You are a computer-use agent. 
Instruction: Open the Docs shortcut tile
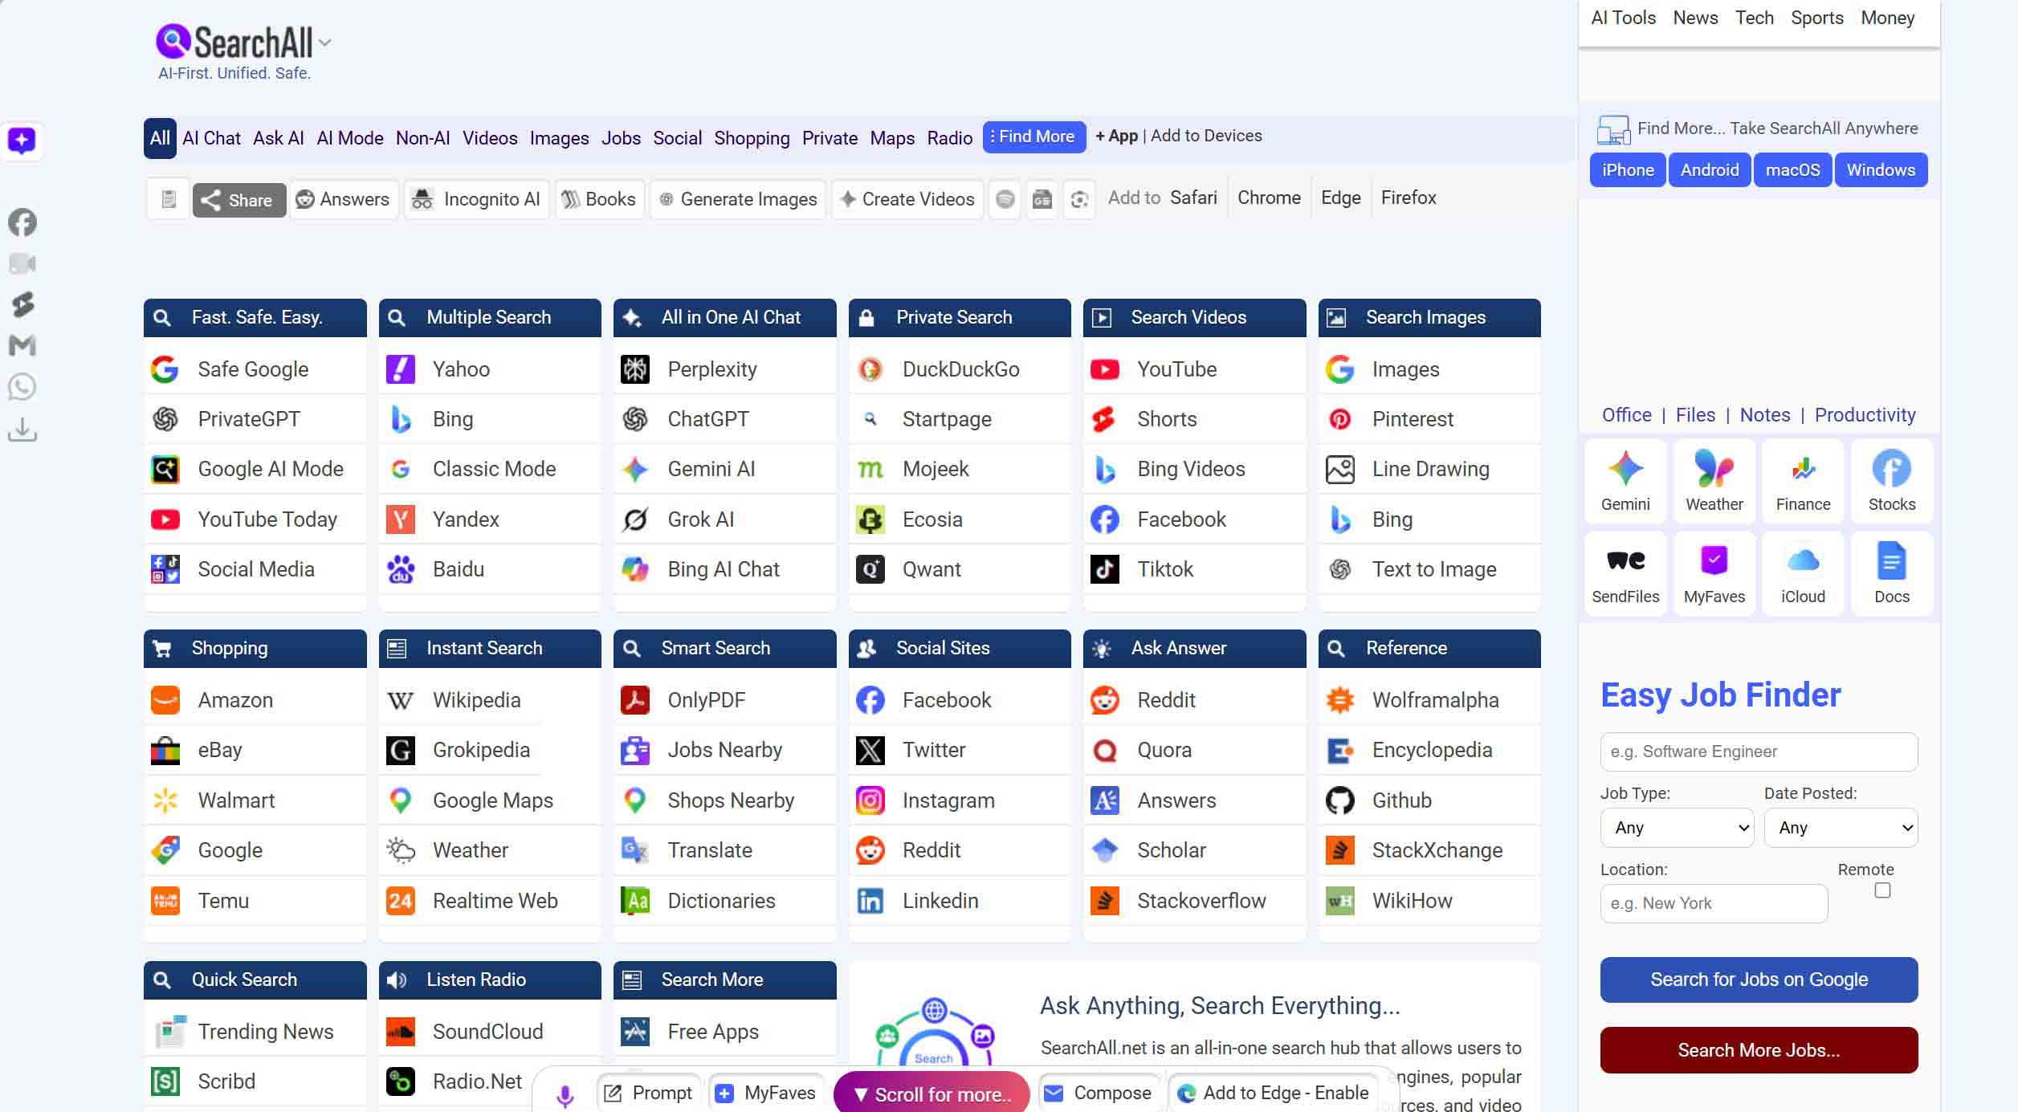point(1892,573)
